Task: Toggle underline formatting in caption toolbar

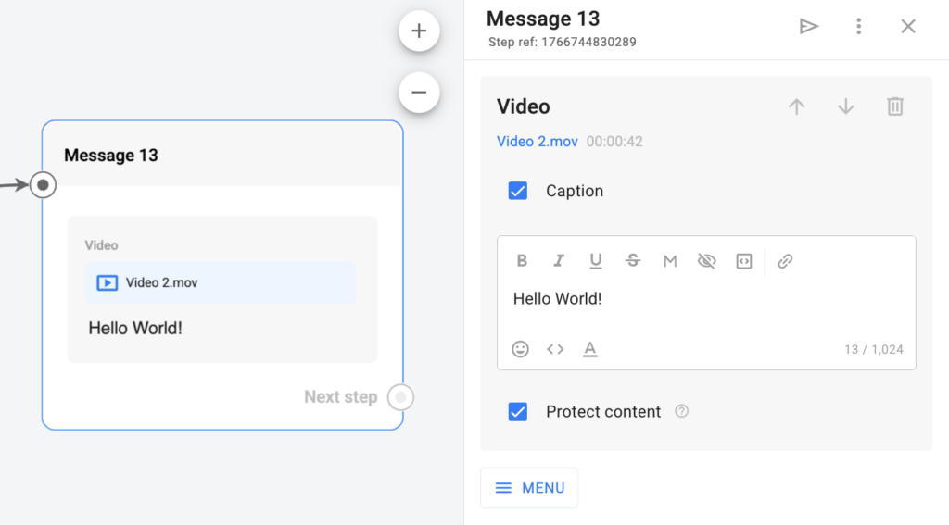Action: (x=596, y=261)
